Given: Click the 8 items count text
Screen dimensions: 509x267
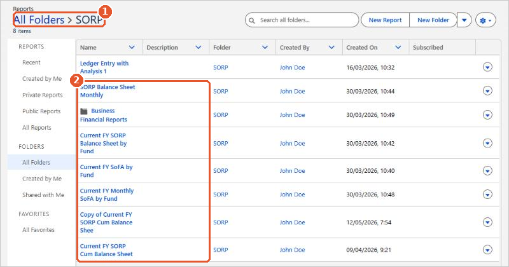Looking at the screenshot, I should click(x=22, y=31).
